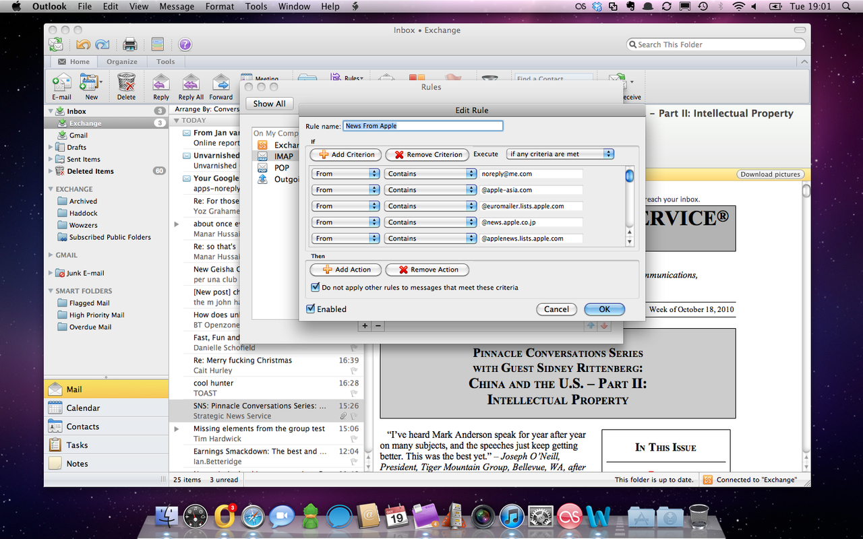Viewport: 863px width, 539px height.
Task: Click the Send/Receive icon in the top toolbar
Action: coord(56,44)
